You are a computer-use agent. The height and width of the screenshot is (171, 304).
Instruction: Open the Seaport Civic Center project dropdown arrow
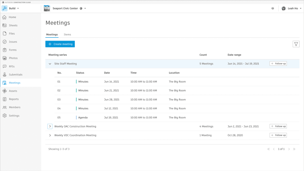[x=85, y=8]
